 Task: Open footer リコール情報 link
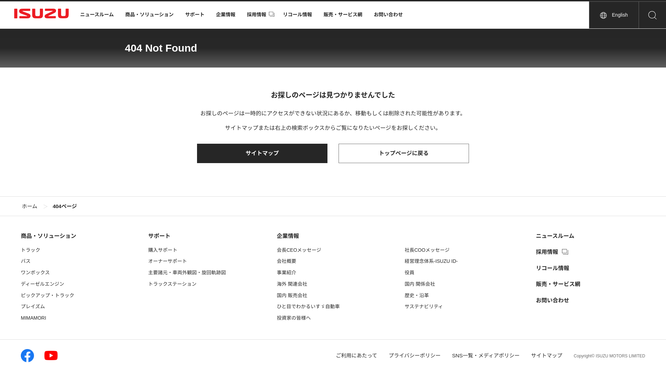[x=553, y=268]
